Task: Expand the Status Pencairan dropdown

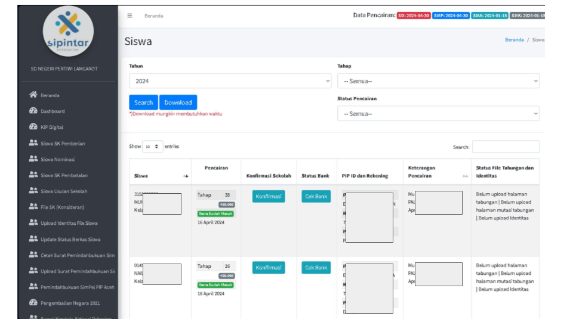Action: pyautogui.click(x=438, y=113)
